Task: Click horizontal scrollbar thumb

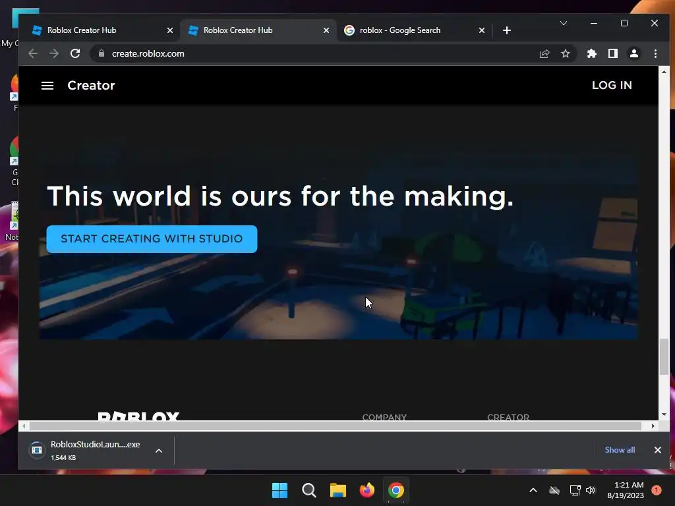Action: point(335,426)
